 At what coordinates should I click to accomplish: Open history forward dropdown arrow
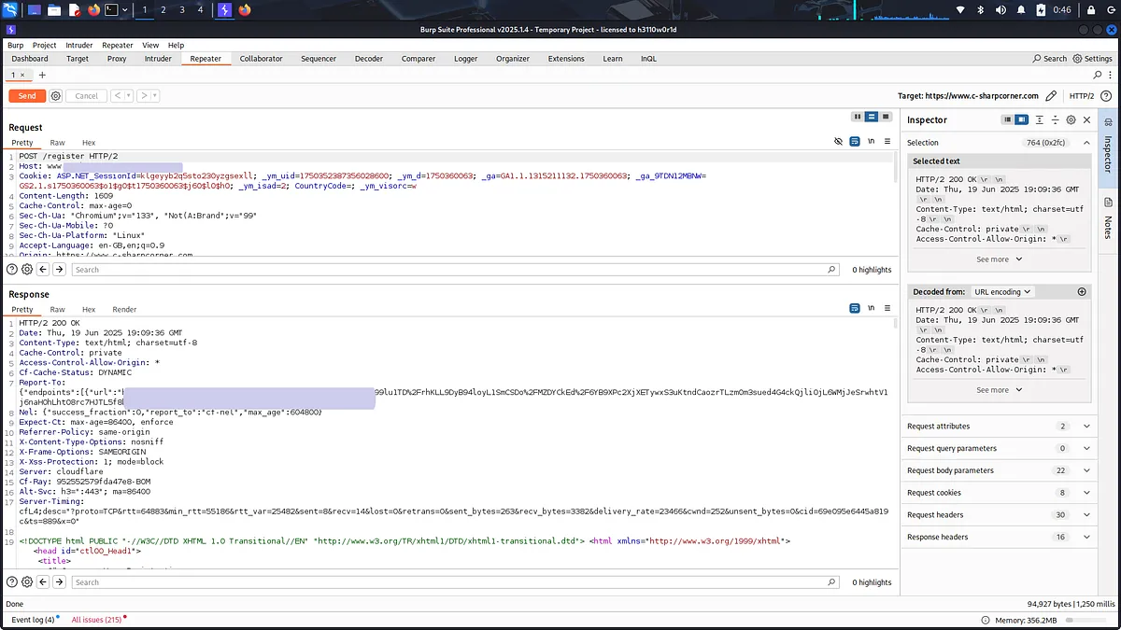(x=154, y=95)
